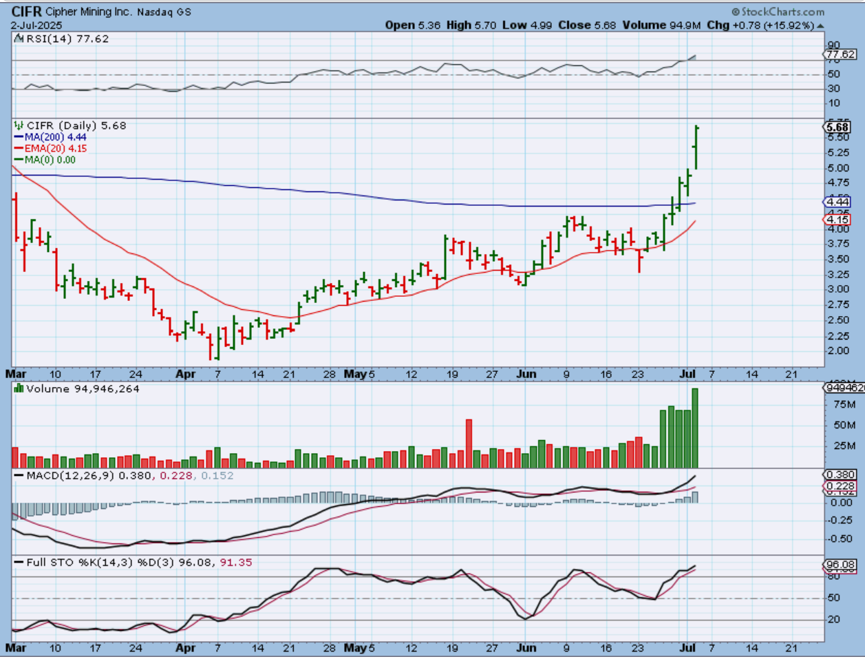Click the bar icon beside Volume 94,946,264
This screenshot has width=865, height=659.
pyautogui.click(x=19, y=389)
